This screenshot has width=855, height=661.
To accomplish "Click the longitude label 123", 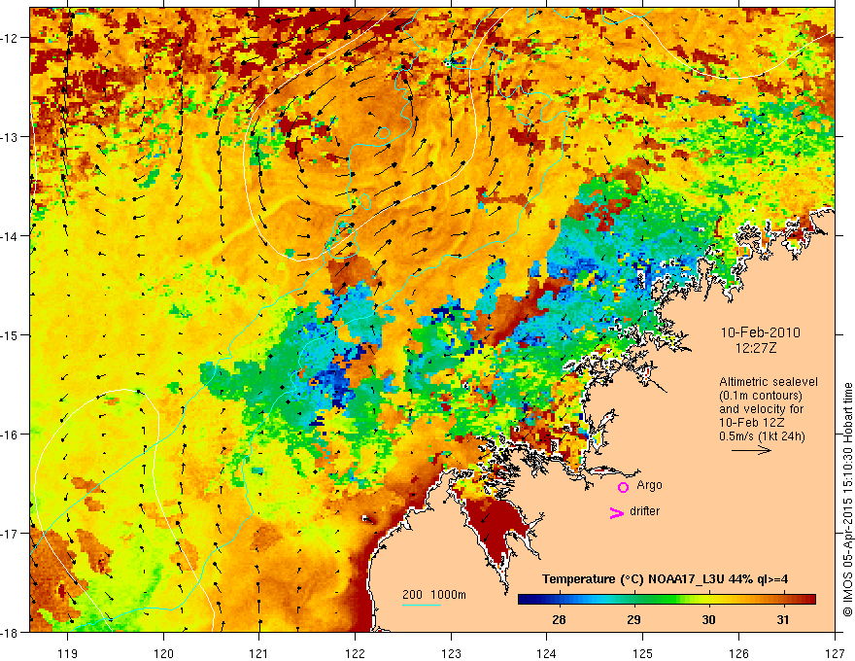I will [452, 653].
